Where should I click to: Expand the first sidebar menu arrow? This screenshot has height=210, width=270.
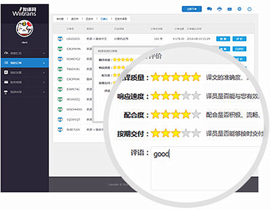[x=44, y=53]
